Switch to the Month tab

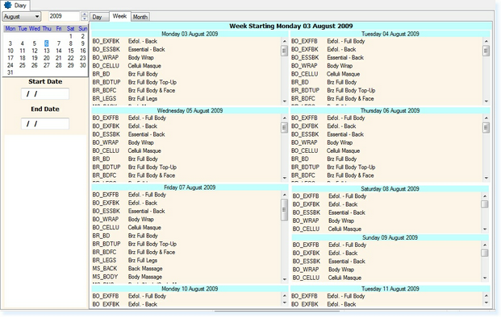pyautogui.click(x=140, y=17)
